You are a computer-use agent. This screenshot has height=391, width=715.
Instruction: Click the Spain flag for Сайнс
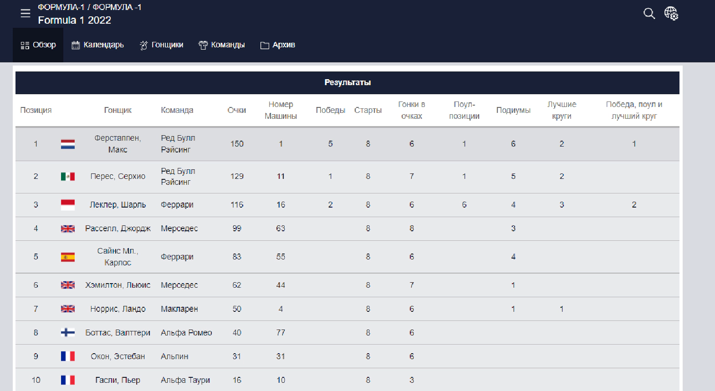(x=68, y=257)
